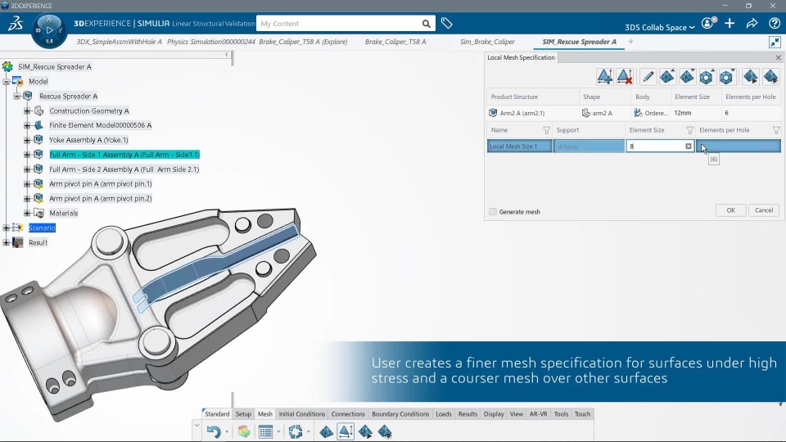This screenshot has height=442, width=786.
Task: Open the 3DS Collab Space dropdown
Action: [659, 27]
